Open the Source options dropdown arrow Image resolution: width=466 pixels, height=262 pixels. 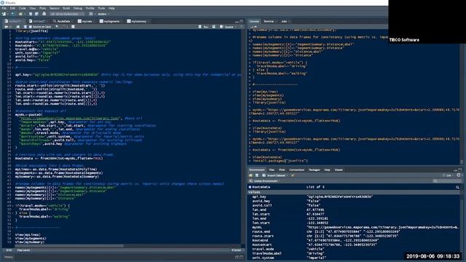[236, 27]
